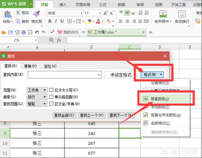Open the 范围 dropdown showing 工作表
This screenshot has width=202, height=158.
click(x=37, y=90)
